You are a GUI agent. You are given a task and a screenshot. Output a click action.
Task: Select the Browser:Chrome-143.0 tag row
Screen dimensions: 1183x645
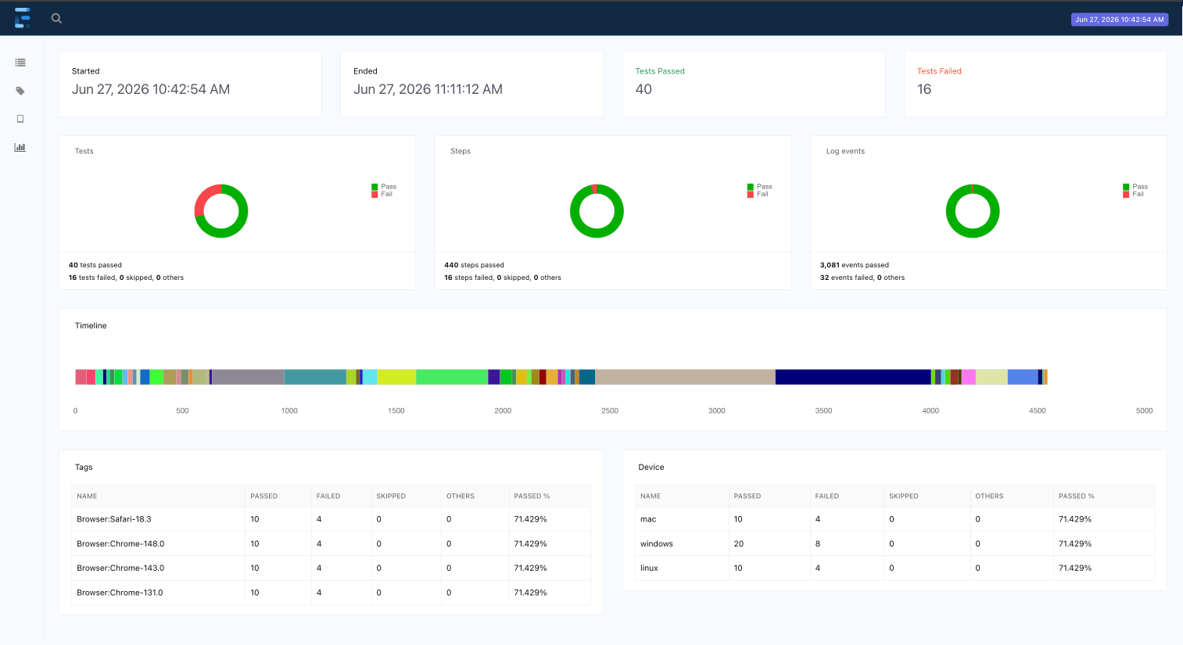tap(331, 568)
